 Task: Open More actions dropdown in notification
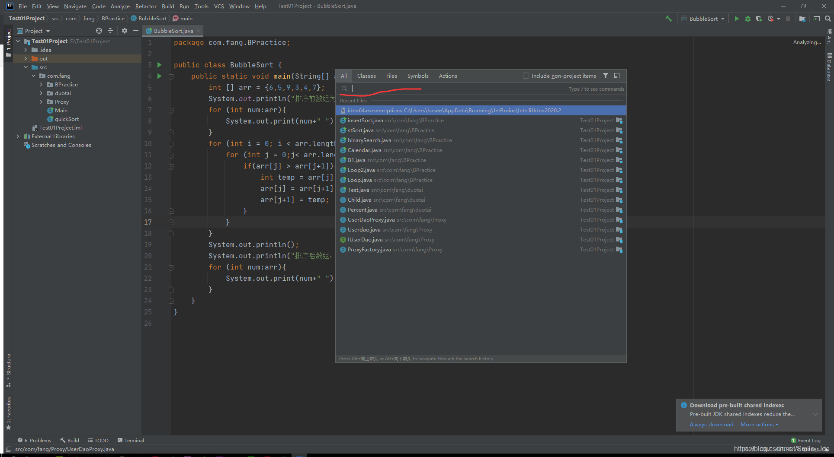[x=759, y=425]
